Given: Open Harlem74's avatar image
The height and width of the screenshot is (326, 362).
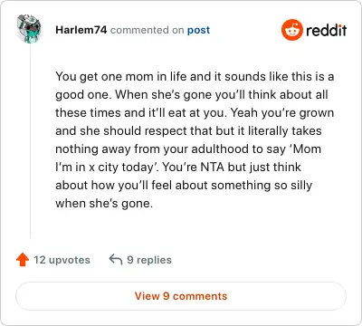Looking at the screenshot, I should coord(29,29).
